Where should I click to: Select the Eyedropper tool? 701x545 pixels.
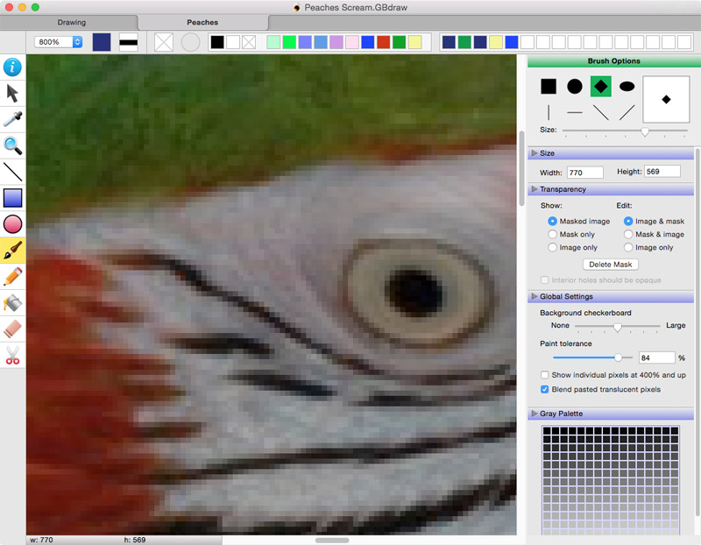pos(12,119)
